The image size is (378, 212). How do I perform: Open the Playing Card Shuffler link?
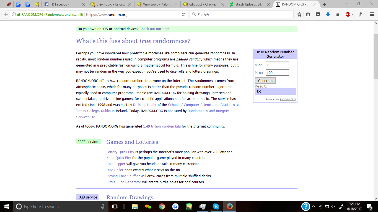click(123, 176)
